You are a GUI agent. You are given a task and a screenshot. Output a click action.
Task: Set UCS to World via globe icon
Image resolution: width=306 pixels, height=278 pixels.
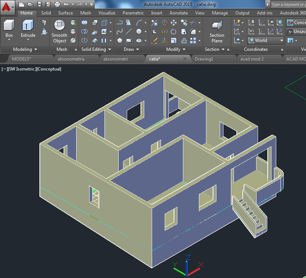[x=280, y=23]
